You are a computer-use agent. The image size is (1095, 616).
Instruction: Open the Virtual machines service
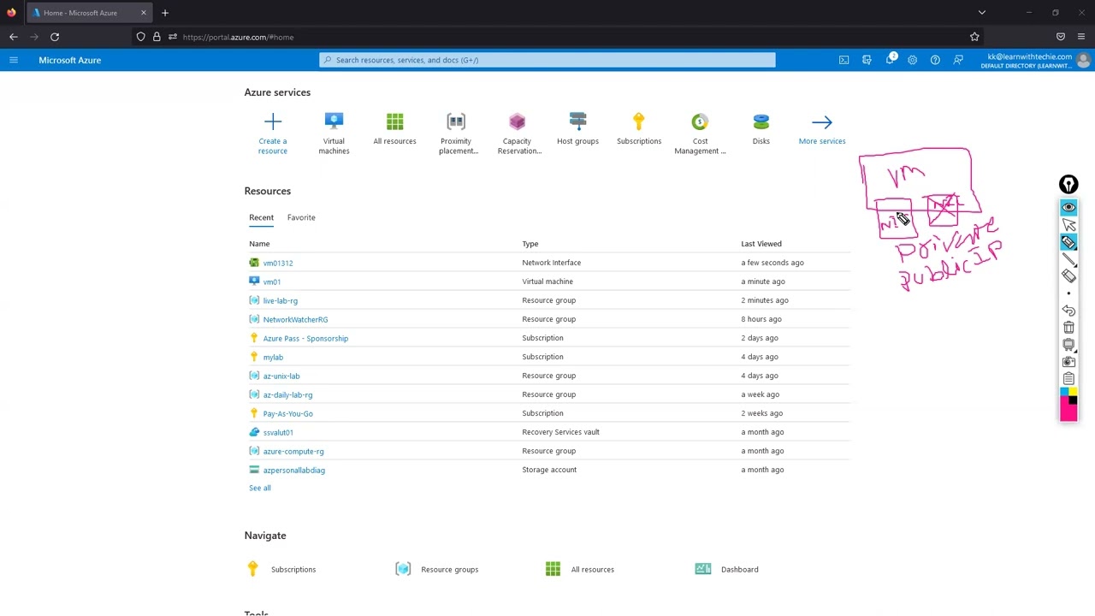[334, 133]
